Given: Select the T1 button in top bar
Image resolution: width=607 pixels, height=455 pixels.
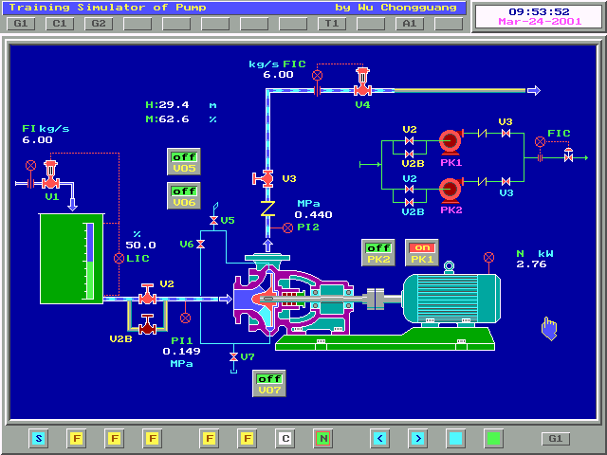Looking at the screenshot, I should point(331,23).
